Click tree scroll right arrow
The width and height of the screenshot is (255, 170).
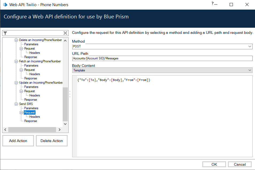coord(59,129)
